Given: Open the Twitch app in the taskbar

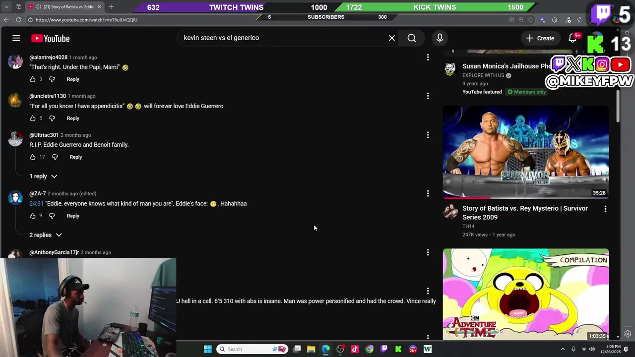Looking at the screenshot, I should pos(384,349).
